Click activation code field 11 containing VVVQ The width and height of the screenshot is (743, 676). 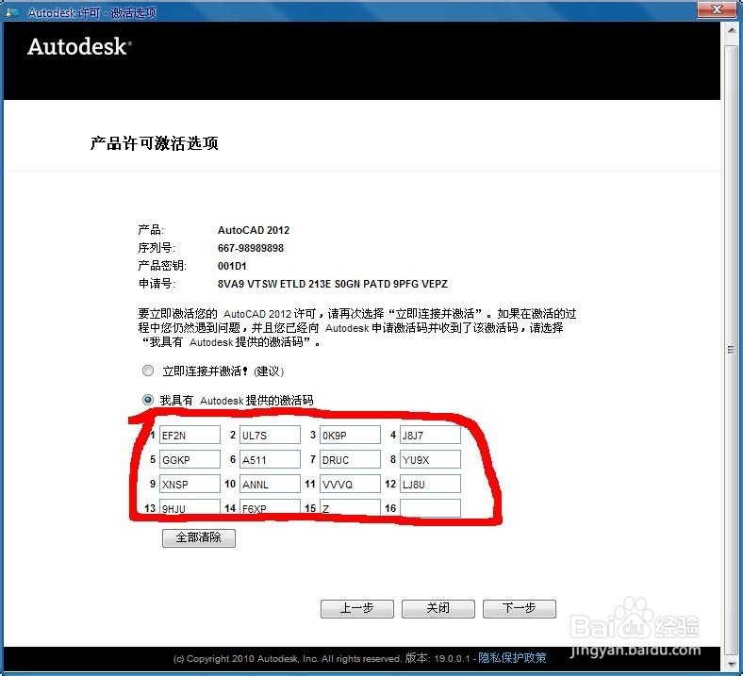[350, 485]
